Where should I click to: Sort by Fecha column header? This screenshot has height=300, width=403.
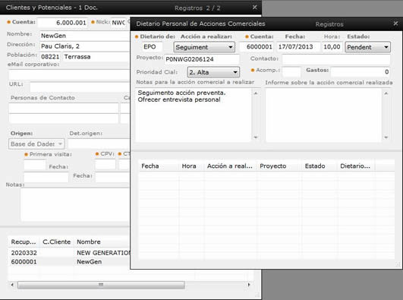[159, 166]
